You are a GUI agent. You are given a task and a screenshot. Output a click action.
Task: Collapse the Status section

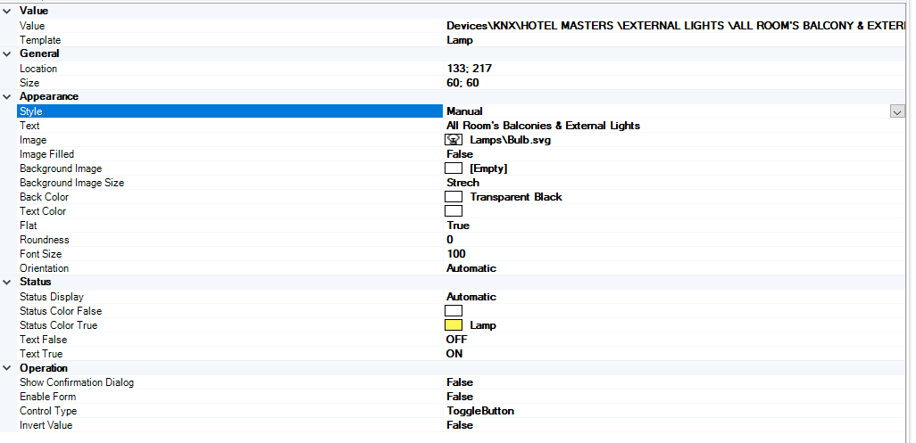click(x=7, y=282)
